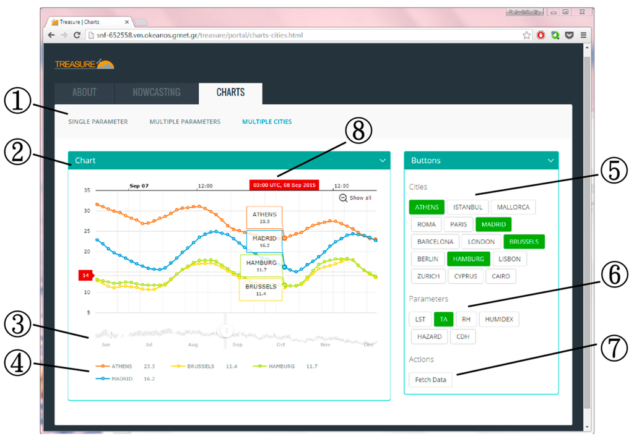Click the scrollbar down arrow

[587, 427]
